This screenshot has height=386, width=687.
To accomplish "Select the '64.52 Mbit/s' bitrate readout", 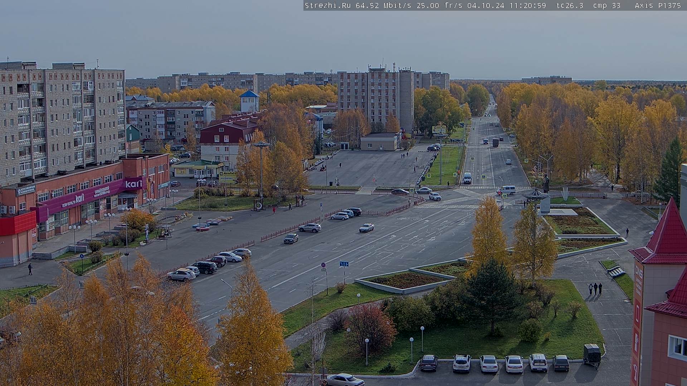I will 384,5.
